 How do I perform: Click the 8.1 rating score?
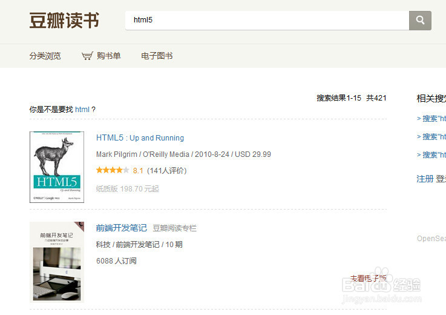(138, 171)
